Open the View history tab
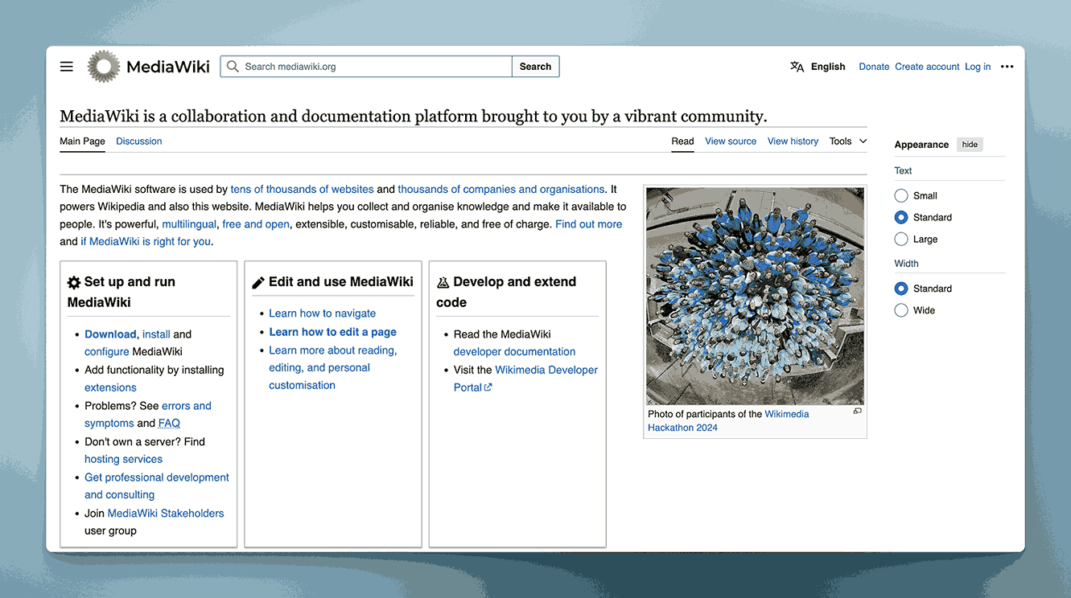 [x=793, y=141]
